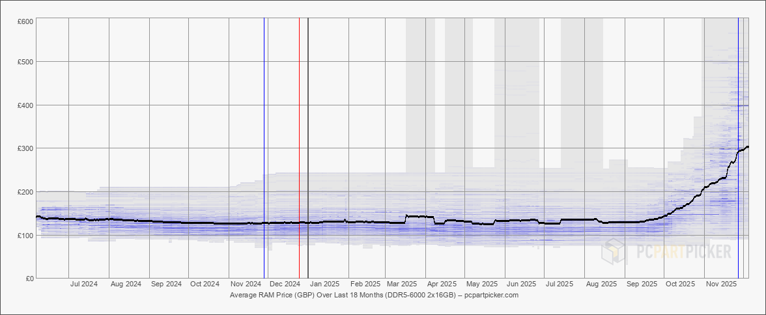Select the £100 price axis label
Screen dimensions: 766x315
click(26, 235)
